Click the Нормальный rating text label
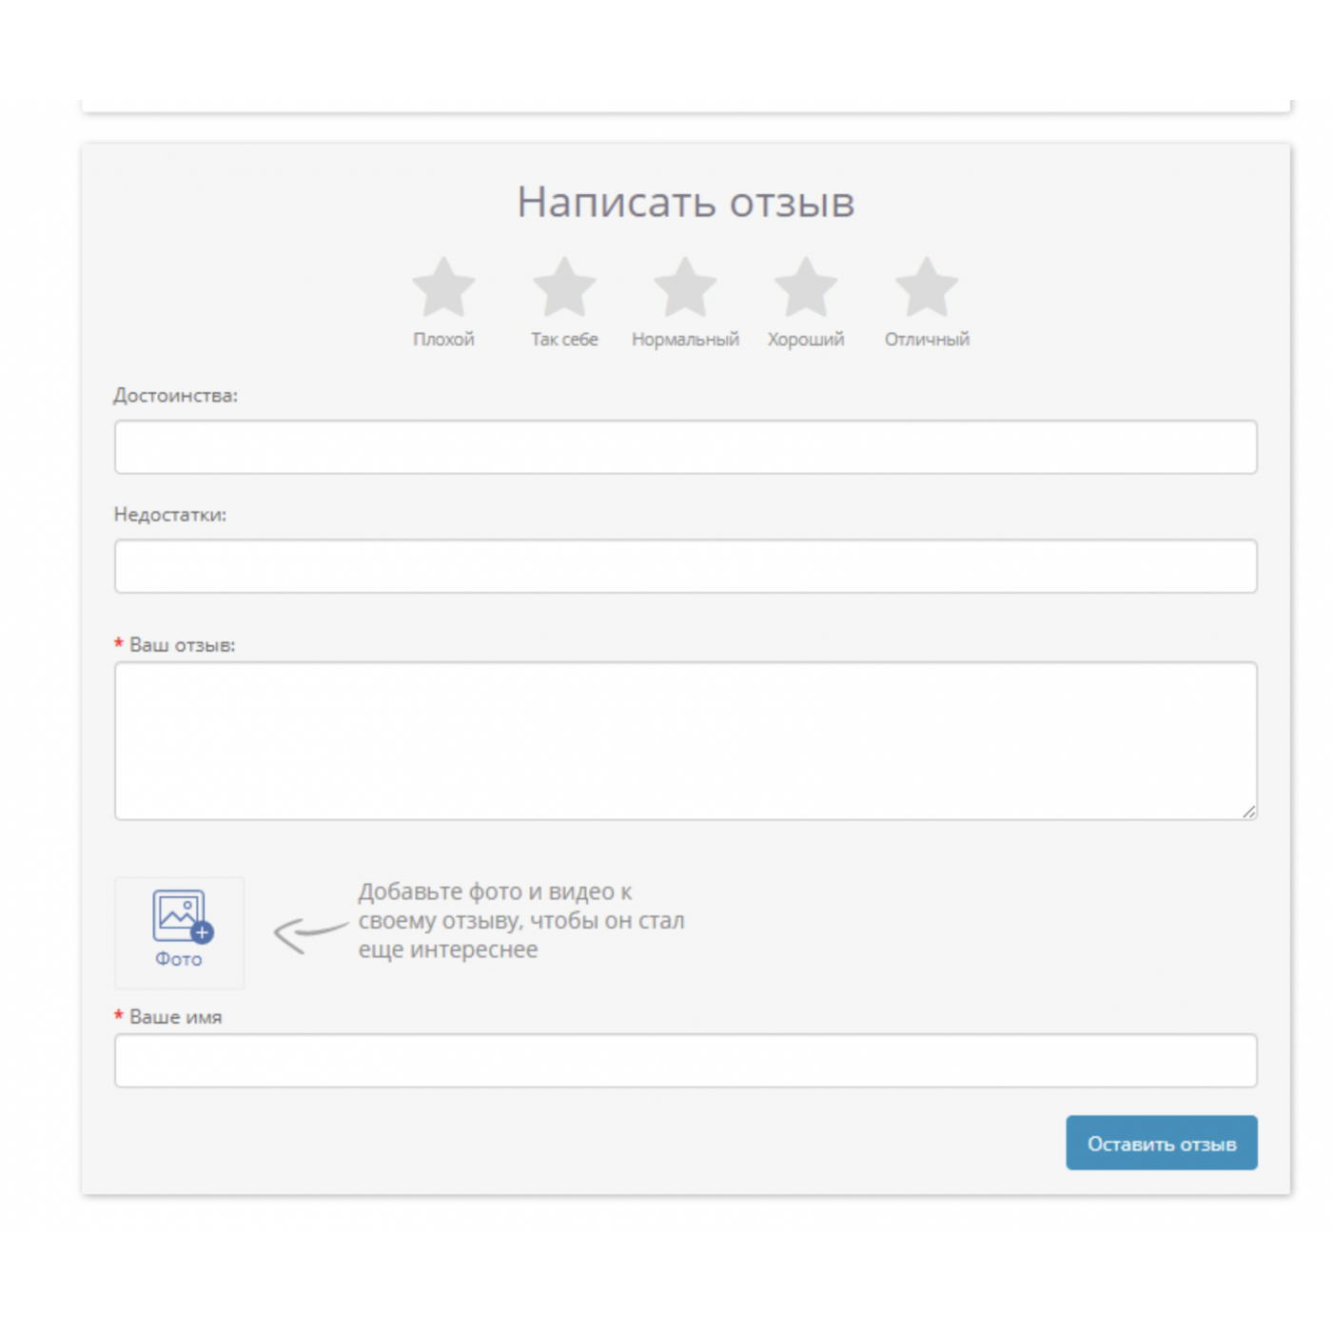 click(685, 340)
